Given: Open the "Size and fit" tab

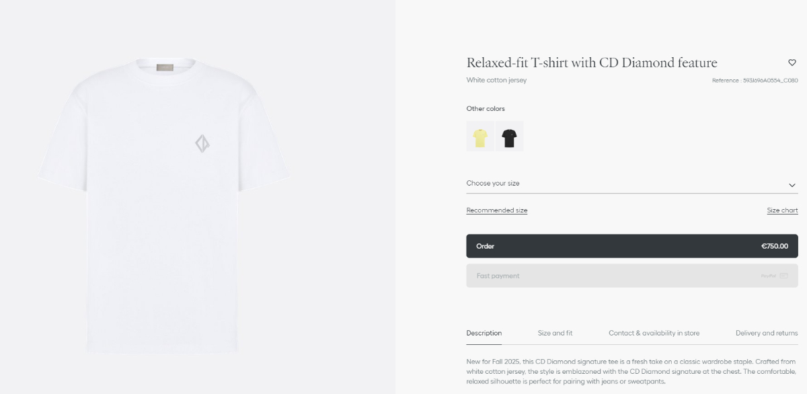Looking at the screenshot, I should [x=555, y=333].
